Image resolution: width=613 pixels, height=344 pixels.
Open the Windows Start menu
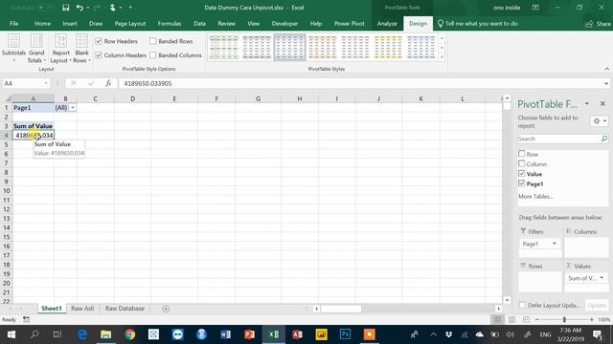[11, 334]
